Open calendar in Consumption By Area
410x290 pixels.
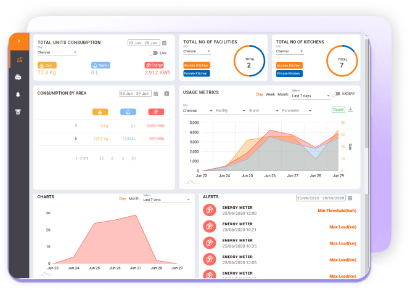point(156,94)
